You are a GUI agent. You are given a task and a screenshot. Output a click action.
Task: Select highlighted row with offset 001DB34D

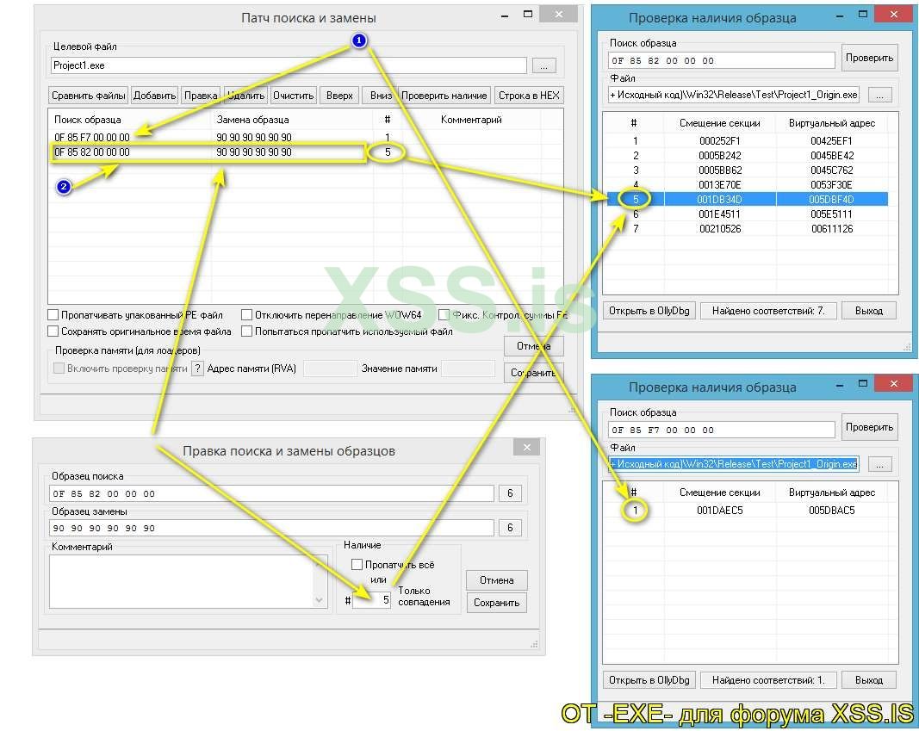[x=746, y=200]
